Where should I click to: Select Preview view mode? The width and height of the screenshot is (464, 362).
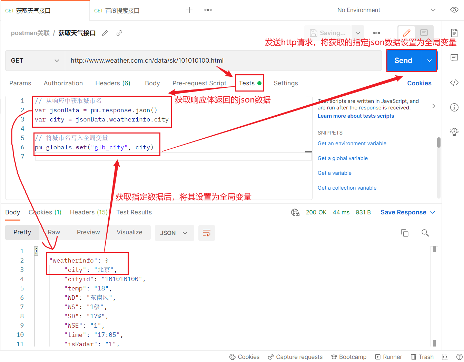pos(88,232)
